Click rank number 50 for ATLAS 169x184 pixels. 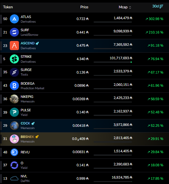(x=5, y=19)
